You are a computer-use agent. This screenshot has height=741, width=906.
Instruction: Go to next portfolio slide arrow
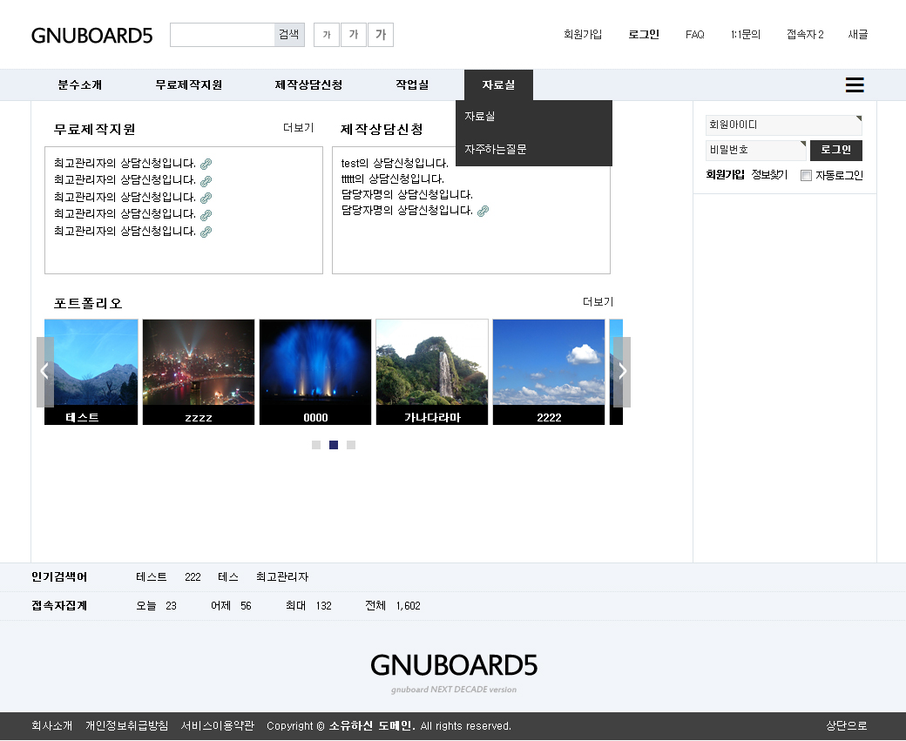[621, 372]
